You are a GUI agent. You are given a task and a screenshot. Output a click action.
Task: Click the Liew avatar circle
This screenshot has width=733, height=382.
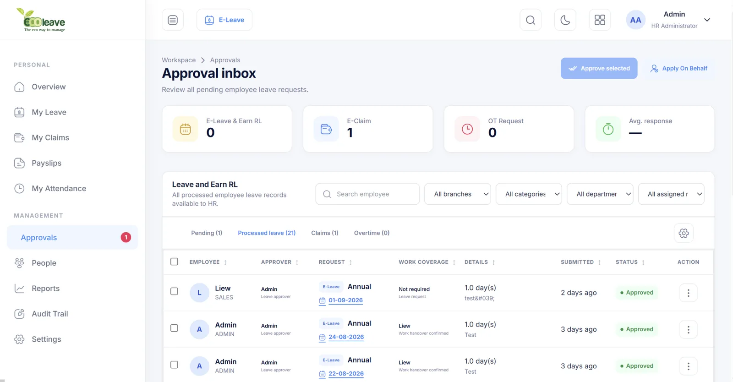[x=199, y=293]
